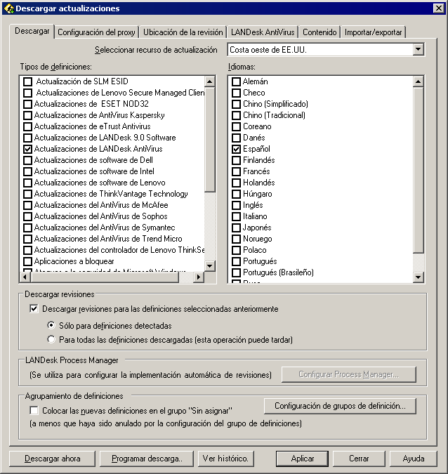Check Actualizaciones de software de Dell
The image size is (448, 474).
(27, 160)
